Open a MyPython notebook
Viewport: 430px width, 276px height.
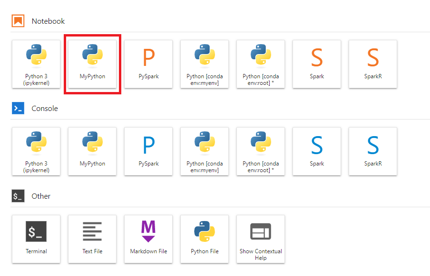92,64
